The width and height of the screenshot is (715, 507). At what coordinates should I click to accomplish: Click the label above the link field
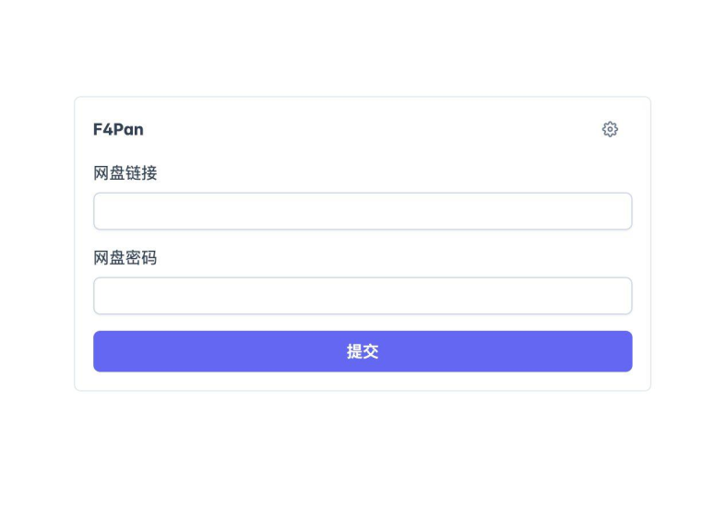pyautogui.click(x=125, y=172)
